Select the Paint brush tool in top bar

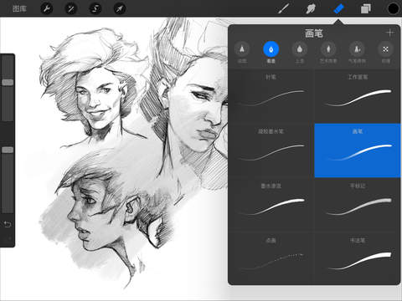coord(283,8)
